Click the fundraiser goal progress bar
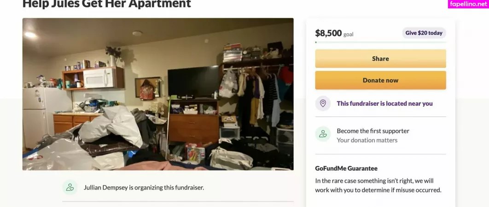Viewport: 489px width, 207px height. [x=380, y=42]
